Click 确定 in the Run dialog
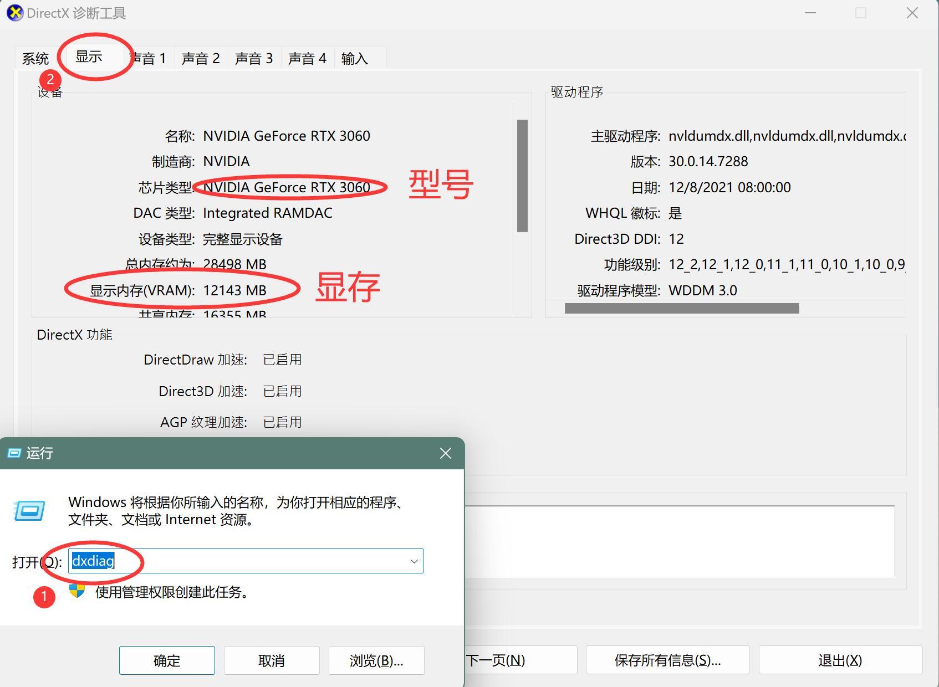Screen dimensions: 939x687 (x=167, y=660)
